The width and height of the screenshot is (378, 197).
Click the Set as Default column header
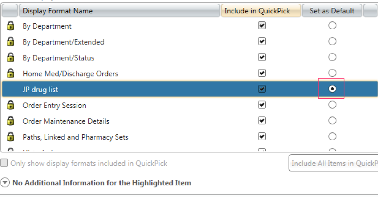point(332,11)
